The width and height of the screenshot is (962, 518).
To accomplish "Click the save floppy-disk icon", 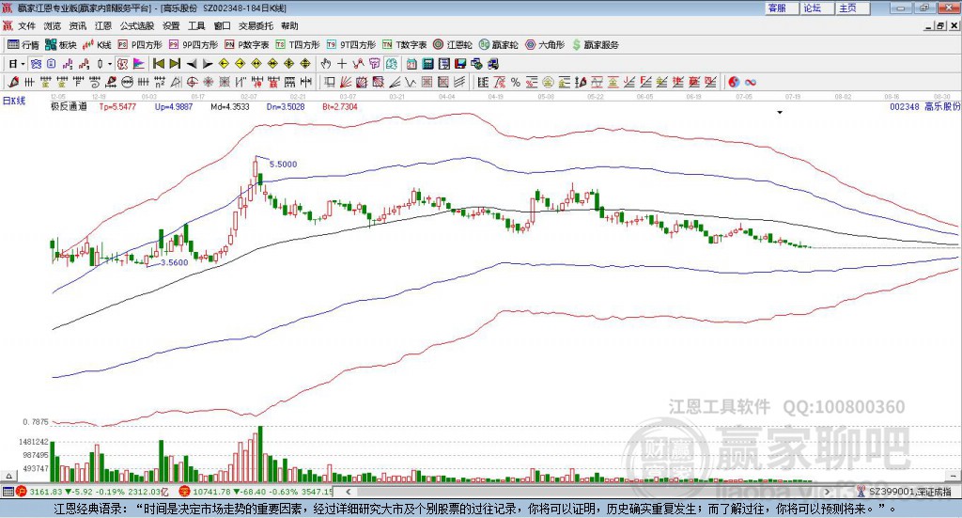I will coord(460,64).
